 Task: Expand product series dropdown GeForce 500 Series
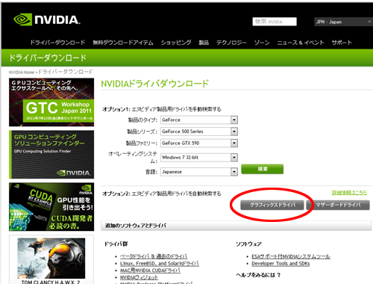point(199,132)
